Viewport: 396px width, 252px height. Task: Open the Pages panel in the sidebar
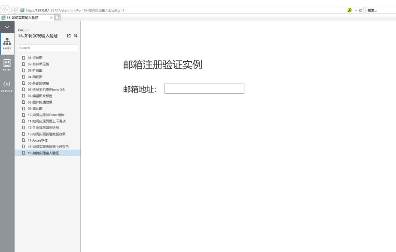(x=7, y=43)
